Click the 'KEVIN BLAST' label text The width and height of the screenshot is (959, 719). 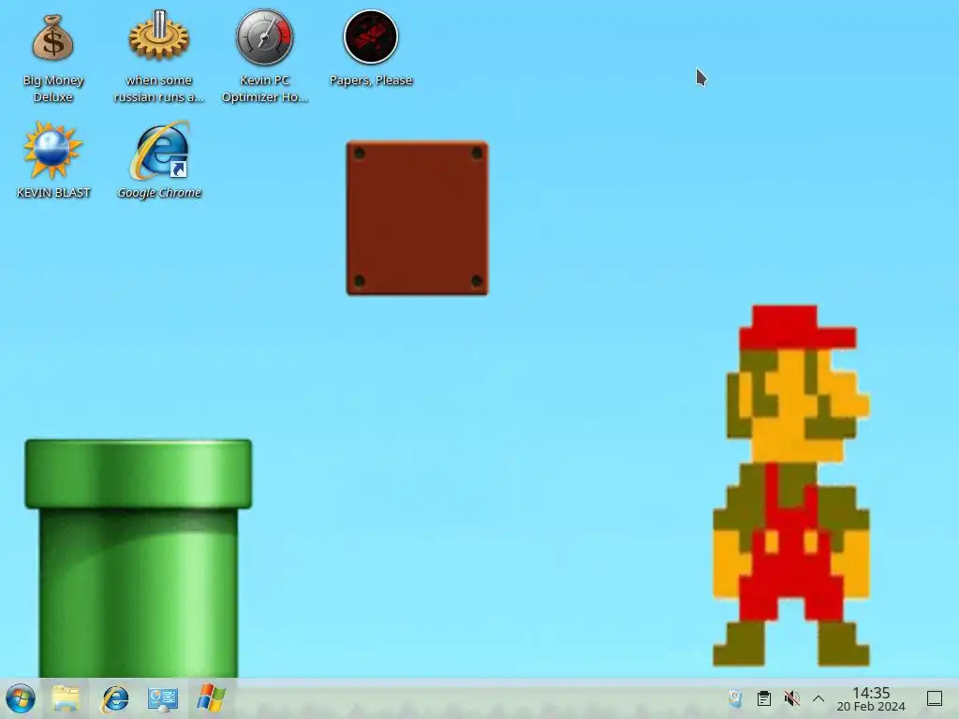click(x=53, y=193)
